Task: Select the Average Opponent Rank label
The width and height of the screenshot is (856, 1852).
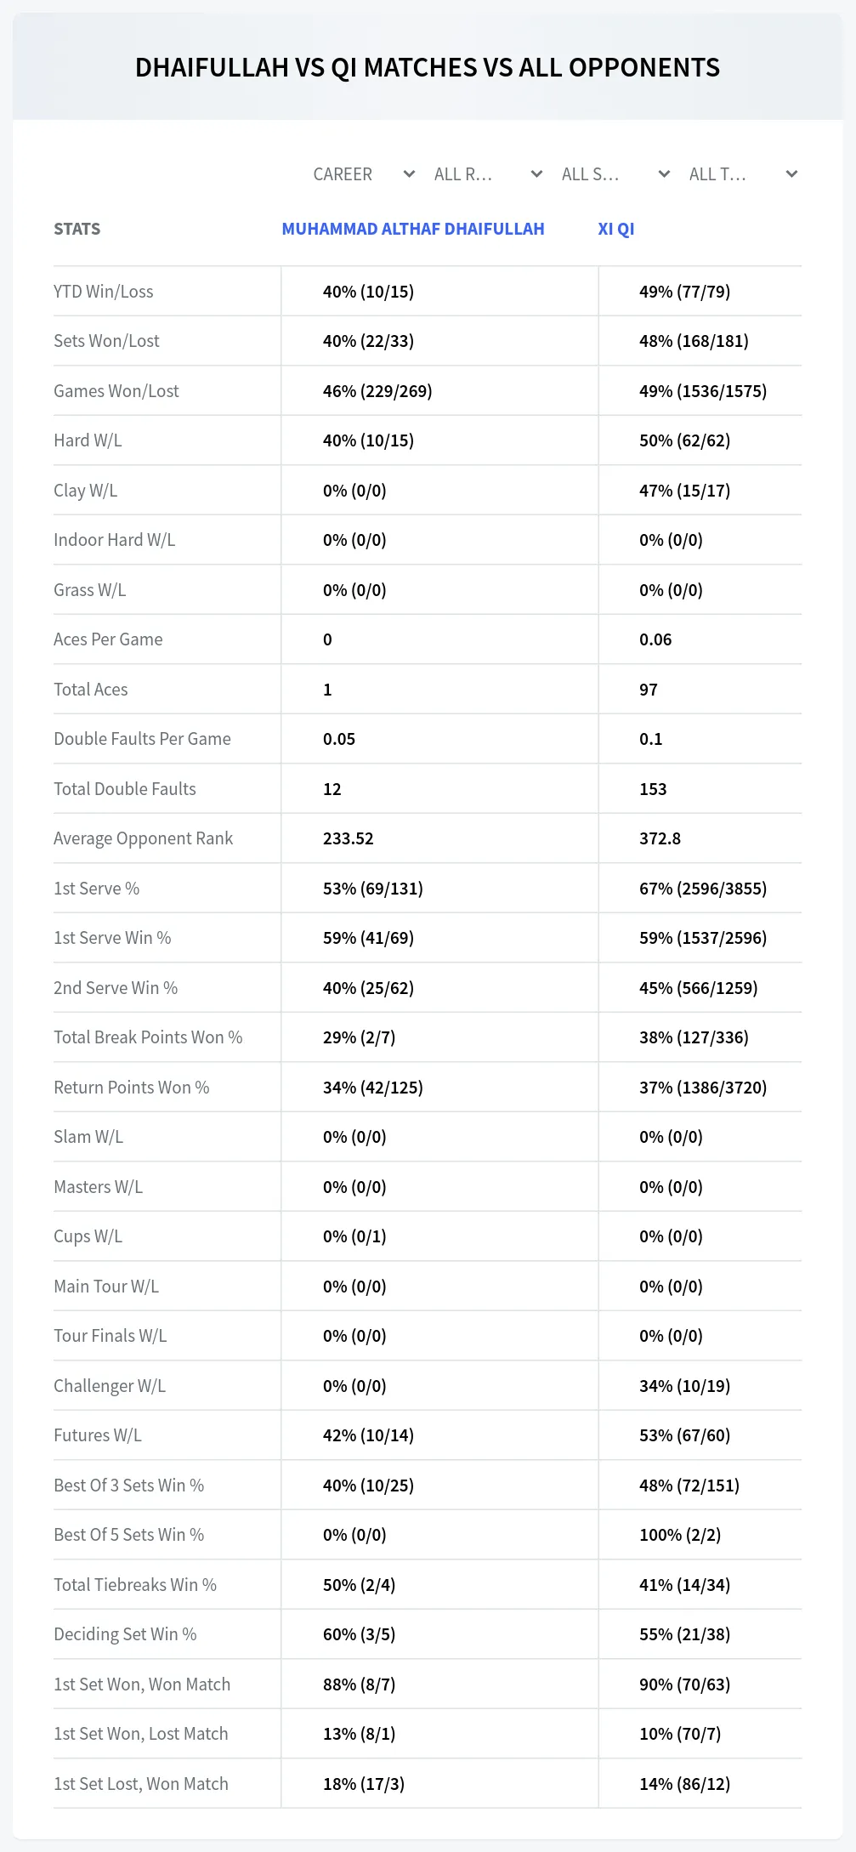Action: click(143, 838)
